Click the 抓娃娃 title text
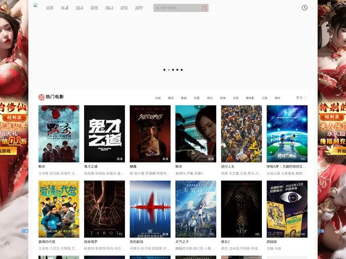This screenshot has width=346, height=259. (272, 242)
